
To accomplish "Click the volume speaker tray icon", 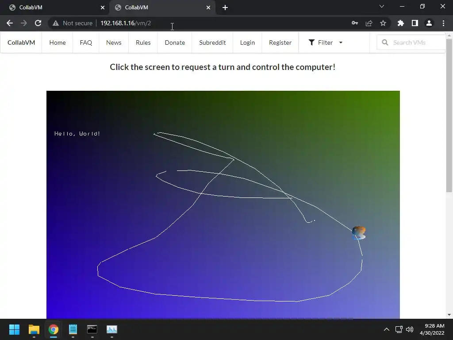I will (x=410, y=329).
